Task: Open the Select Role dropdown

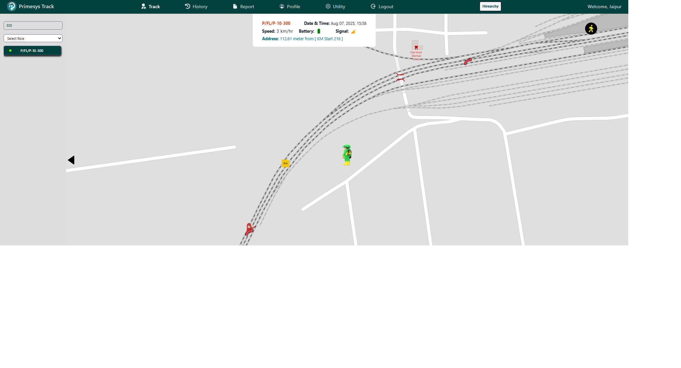Action: click(33, 38)
